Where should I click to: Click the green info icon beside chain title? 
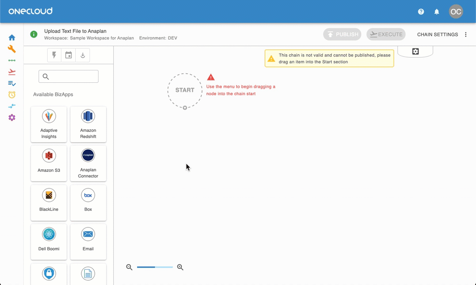[x=34, y=34]
